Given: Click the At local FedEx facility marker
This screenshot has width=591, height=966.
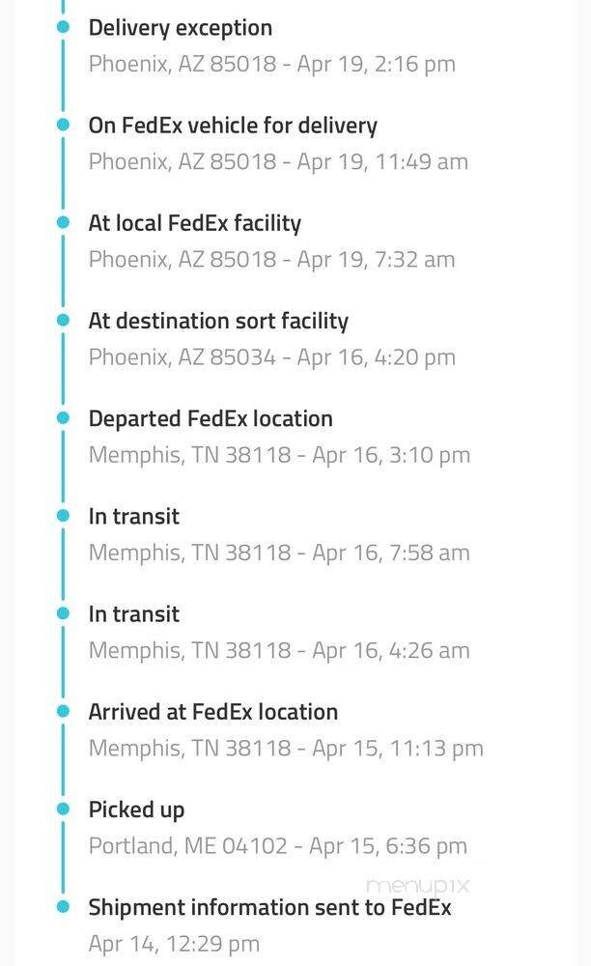Looking at the screenshot, I should pos(64,222).
